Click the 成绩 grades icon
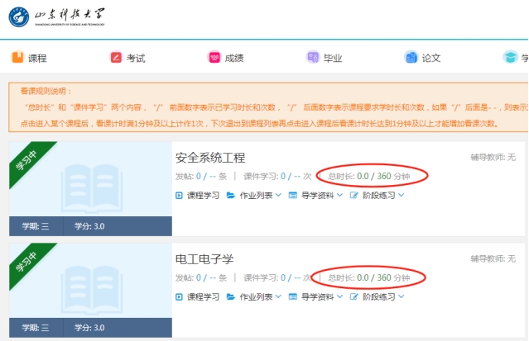This screenshot has width=529, height=341. (x=214, y=58)
